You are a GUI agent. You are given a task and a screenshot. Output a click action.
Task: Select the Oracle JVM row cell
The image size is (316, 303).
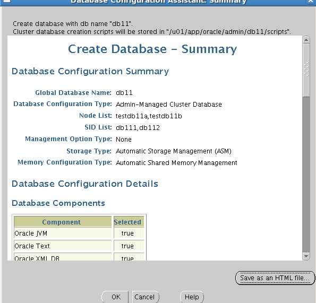click(63, 233)
